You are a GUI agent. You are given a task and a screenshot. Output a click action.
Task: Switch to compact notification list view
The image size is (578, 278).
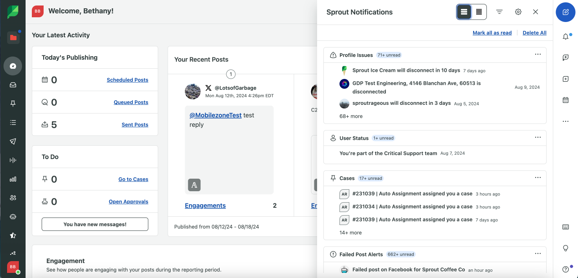479,12
